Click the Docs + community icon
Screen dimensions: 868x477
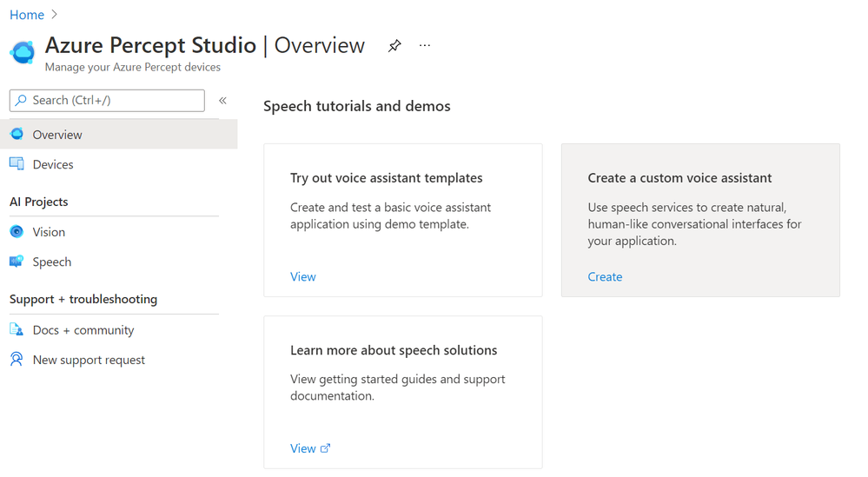pos(17,330)
